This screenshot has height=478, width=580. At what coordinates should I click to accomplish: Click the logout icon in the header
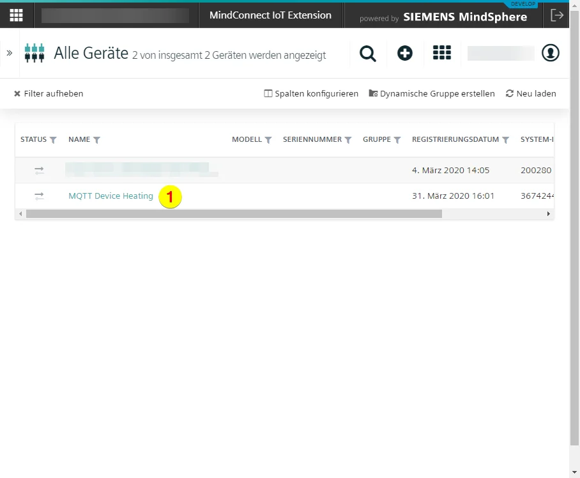pyautogui.click(x=557, y=15)
